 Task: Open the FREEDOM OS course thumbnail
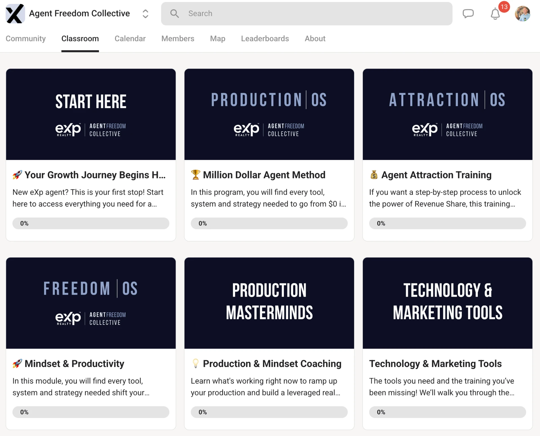(91, 303)
